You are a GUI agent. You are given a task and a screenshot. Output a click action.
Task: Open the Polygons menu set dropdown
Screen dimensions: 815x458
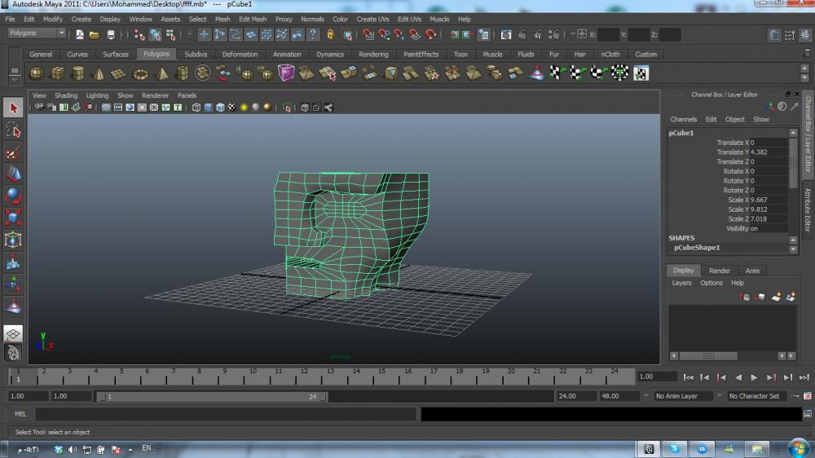[x=37, y=33]
